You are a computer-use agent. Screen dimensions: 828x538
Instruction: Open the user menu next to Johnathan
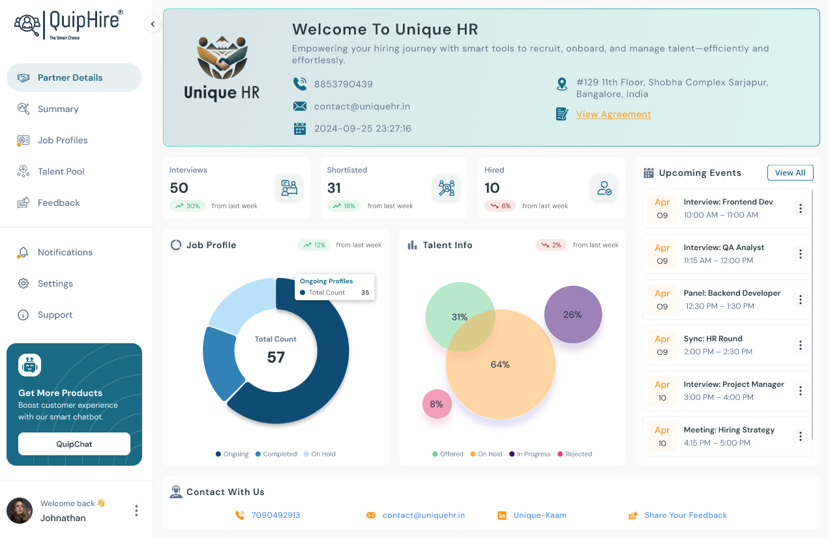[x=136, y=511]
